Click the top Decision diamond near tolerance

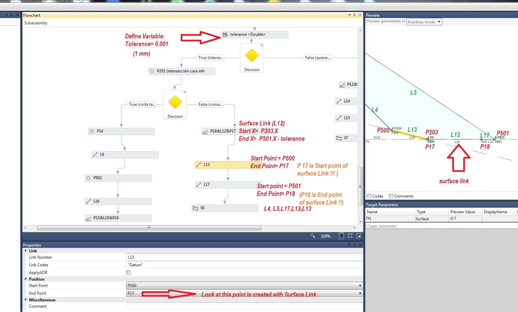click(x=252, y=55)
